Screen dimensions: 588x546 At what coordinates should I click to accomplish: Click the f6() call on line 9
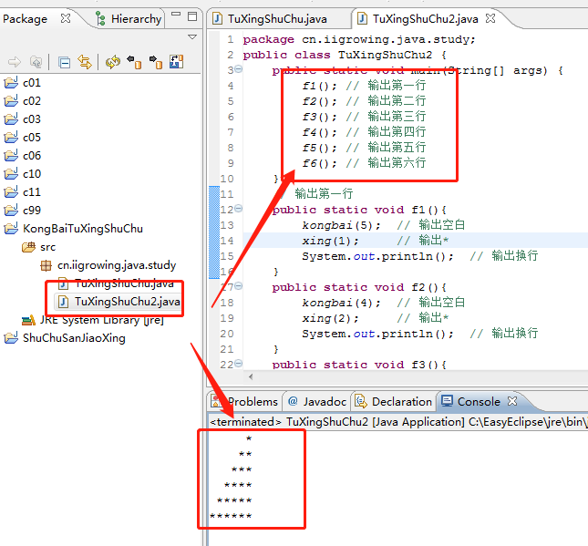pyautogui.click(x=320, y=163)
